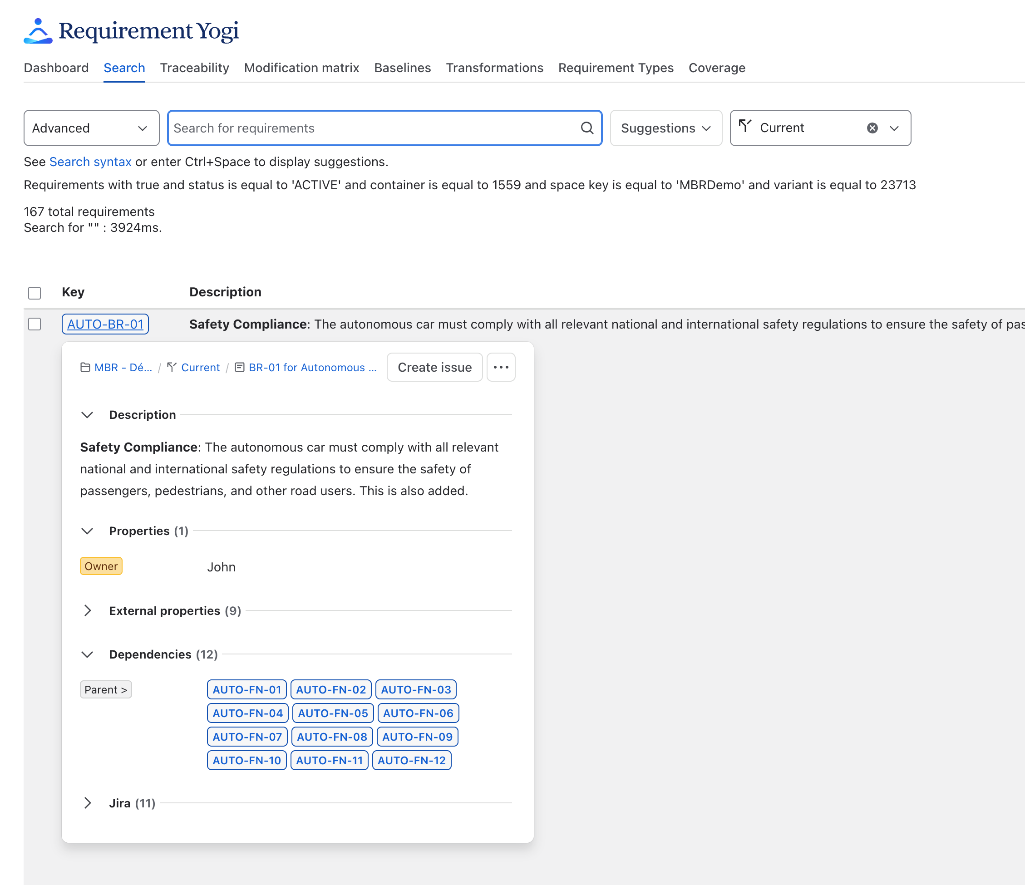Open dependency AUTO-FN-01

pos(247,689)
